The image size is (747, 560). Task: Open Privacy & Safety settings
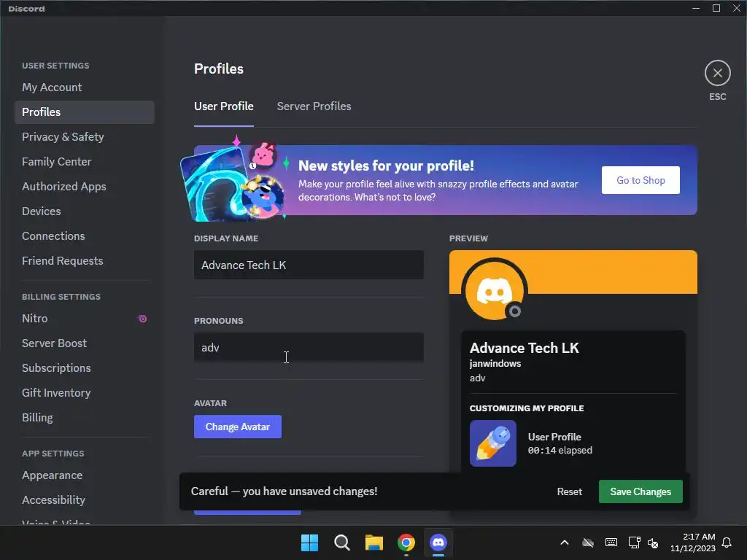[85, 136]
